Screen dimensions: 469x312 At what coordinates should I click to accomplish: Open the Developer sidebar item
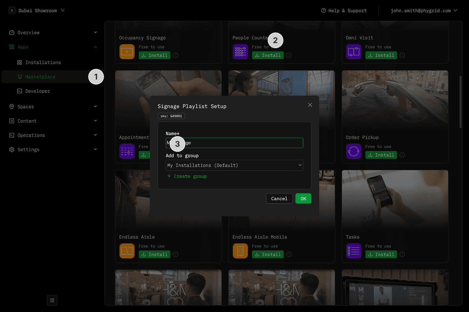(x=52, y=91)
